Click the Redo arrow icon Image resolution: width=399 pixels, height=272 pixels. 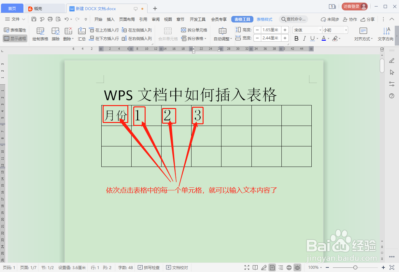pyautogui.click(x=77, y=19)
